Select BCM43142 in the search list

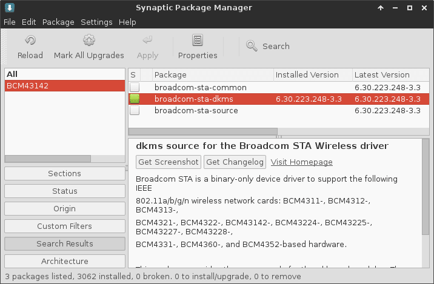coord(27,86)
